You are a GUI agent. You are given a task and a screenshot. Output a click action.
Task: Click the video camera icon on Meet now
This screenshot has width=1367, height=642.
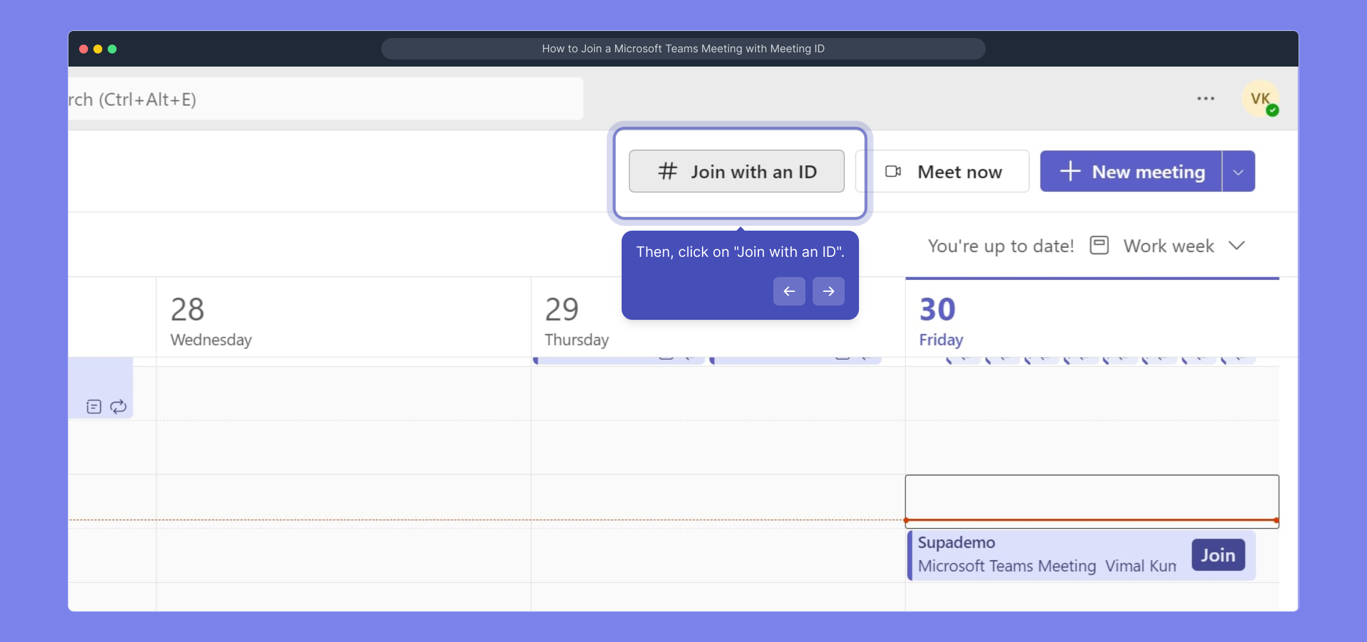coord(893,171)
